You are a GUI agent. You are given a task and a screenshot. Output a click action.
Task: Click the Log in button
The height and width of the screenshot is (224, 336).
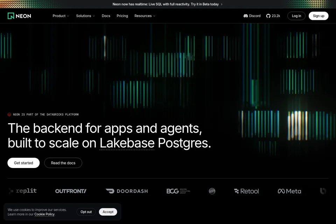click(296, 16)
